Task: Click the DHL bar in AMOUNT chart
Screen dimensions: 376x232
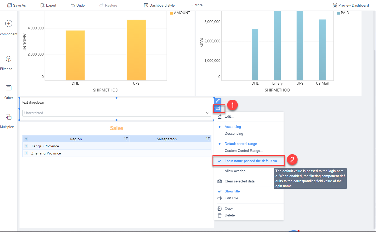Action: tap(75, 55)
